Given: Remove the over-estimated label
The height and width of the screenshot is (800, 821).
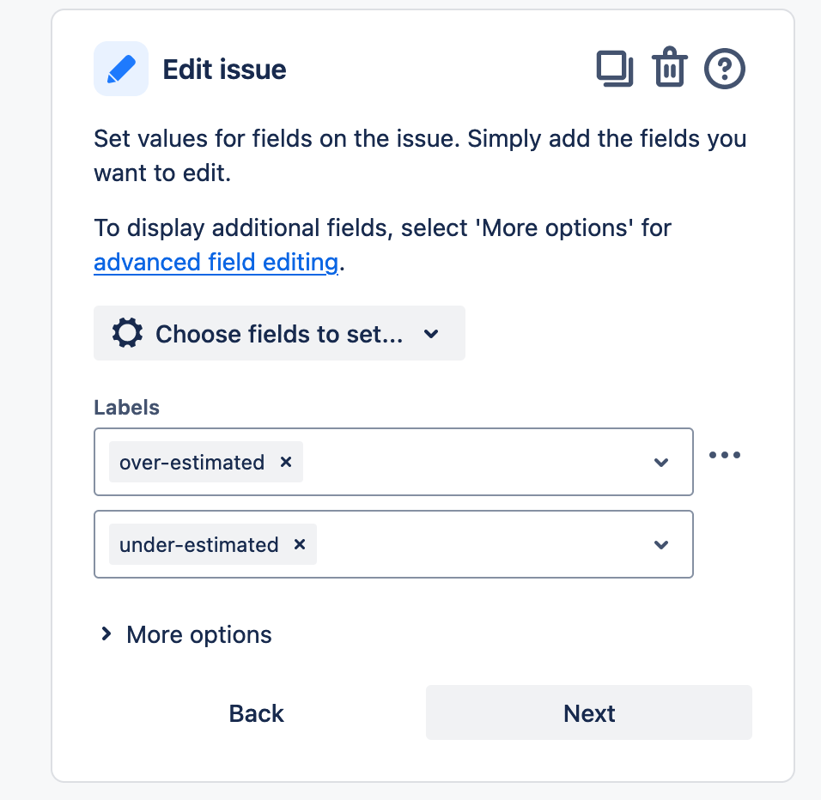Looking at the screenshot, I should pos(286,462).
